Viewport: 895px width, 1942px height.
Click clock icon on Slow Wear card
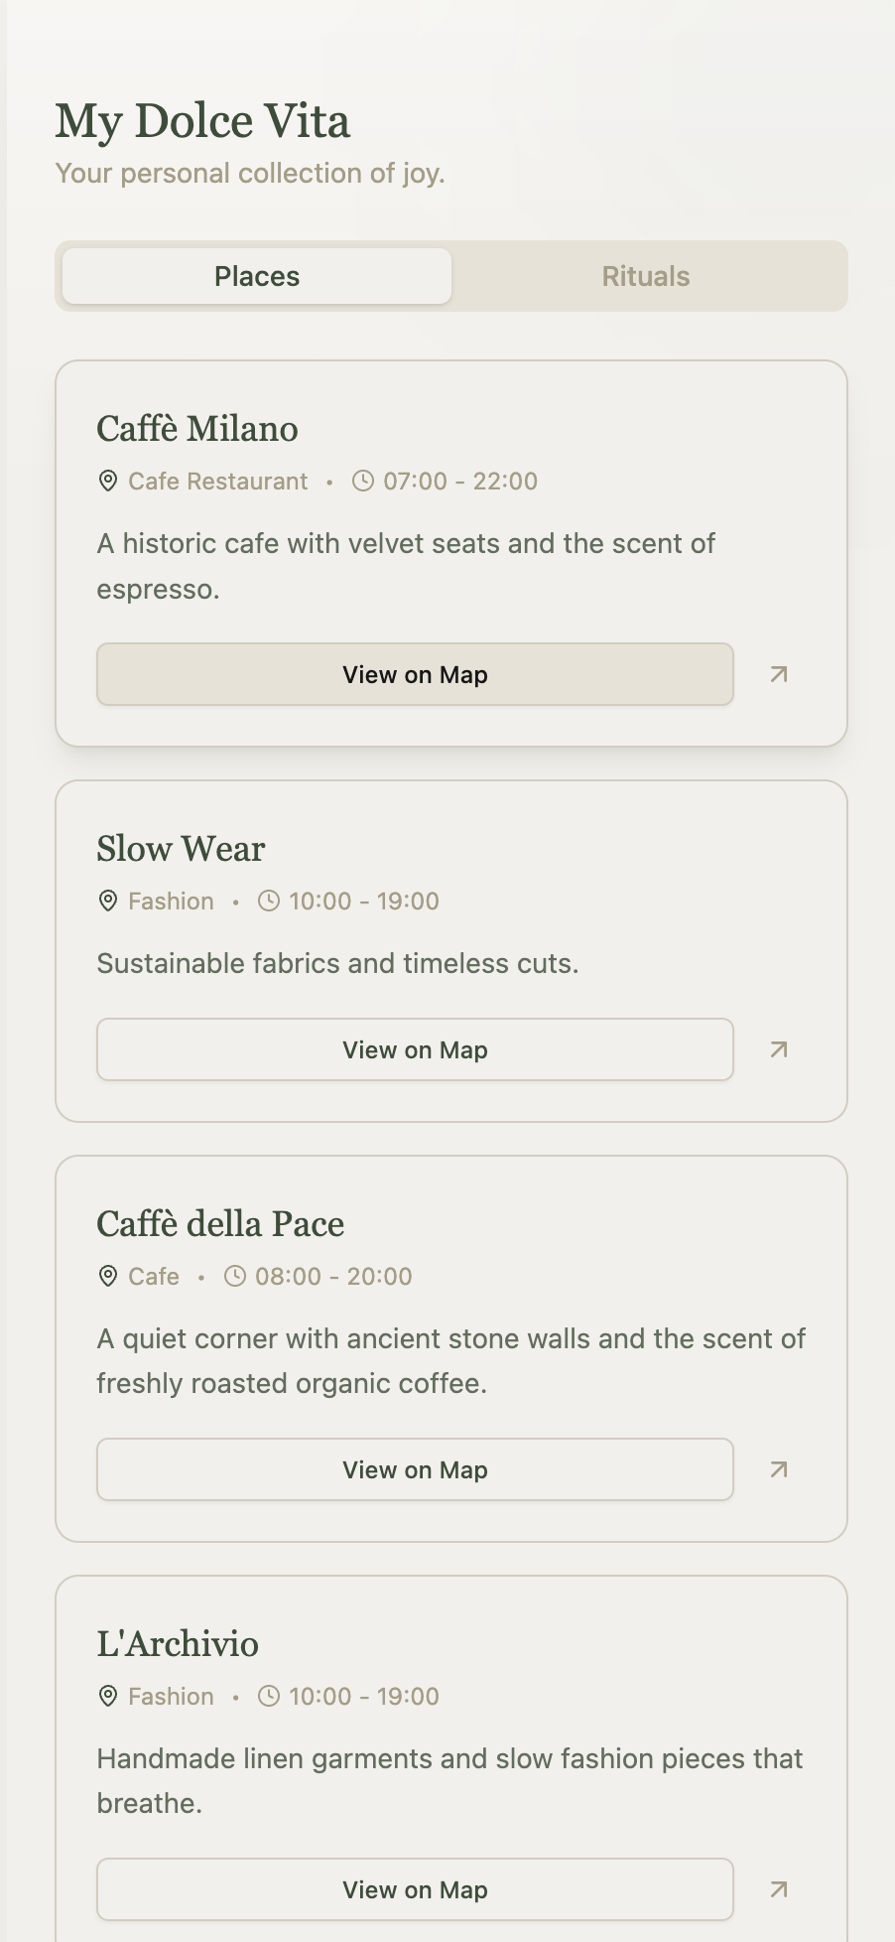[269, 902]
